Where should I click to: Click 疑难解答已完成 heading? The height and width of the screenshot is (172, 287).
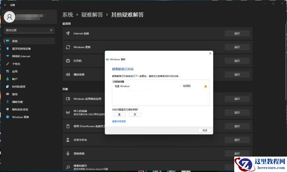(123, 69)
